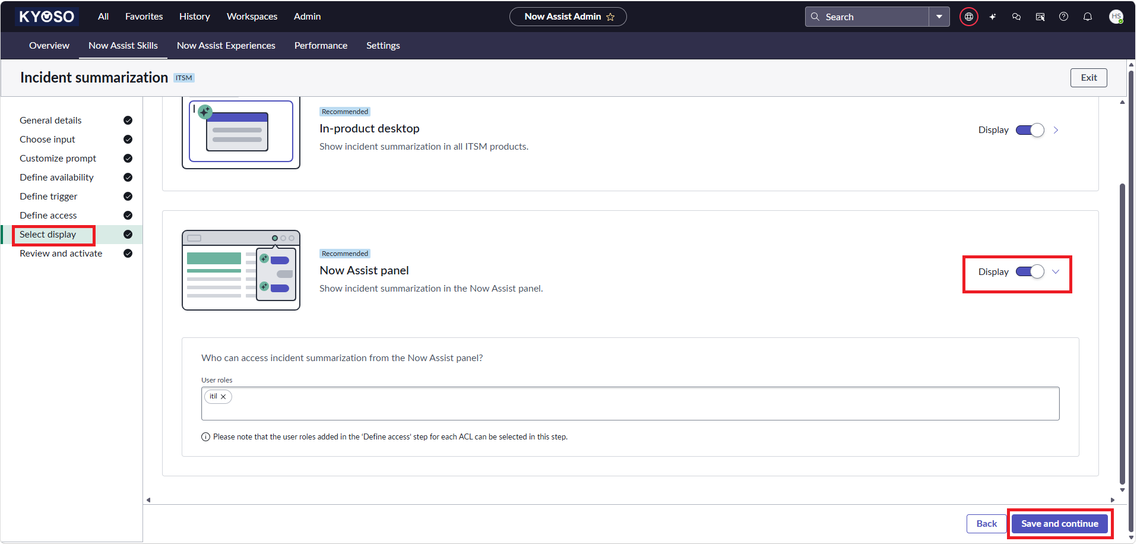The height and width of the screenshot is (544, 1137).
Task: Go to the Customize prompt step
Action: pos(58,159)
